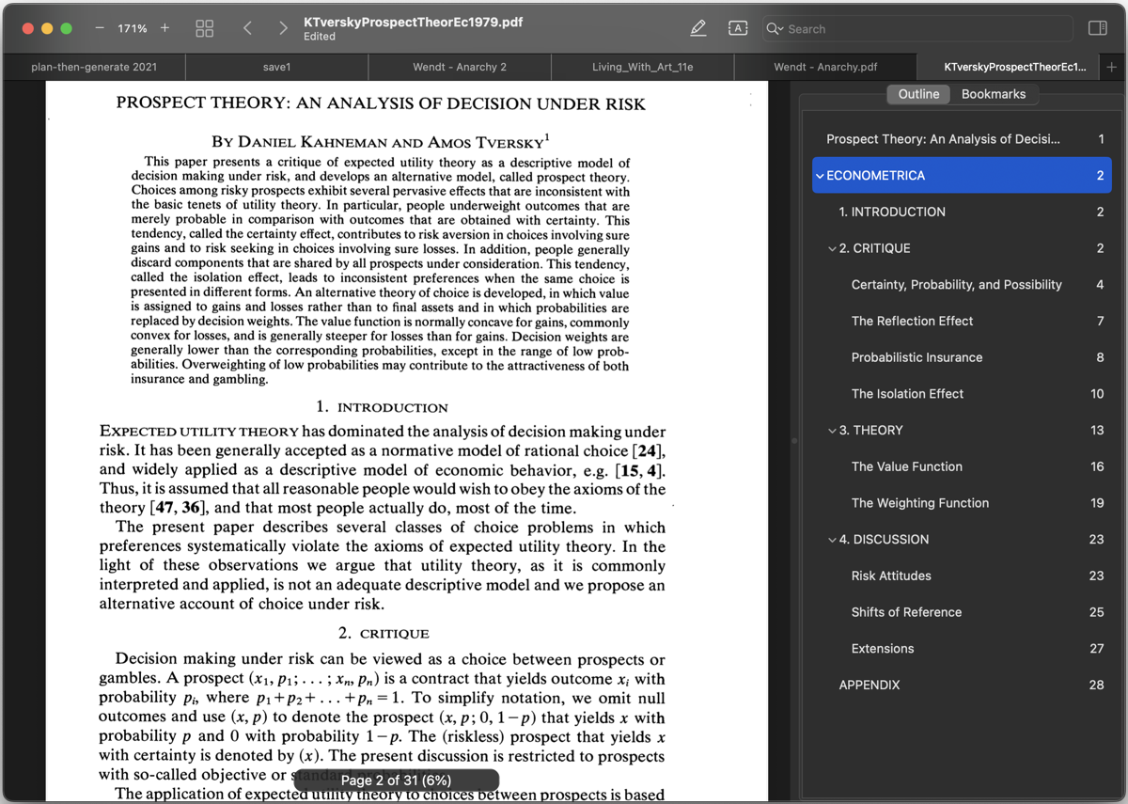Viewport: 1128px width, 804px height.
Task: Click in the Search field
Action: [x=916, y=29]
